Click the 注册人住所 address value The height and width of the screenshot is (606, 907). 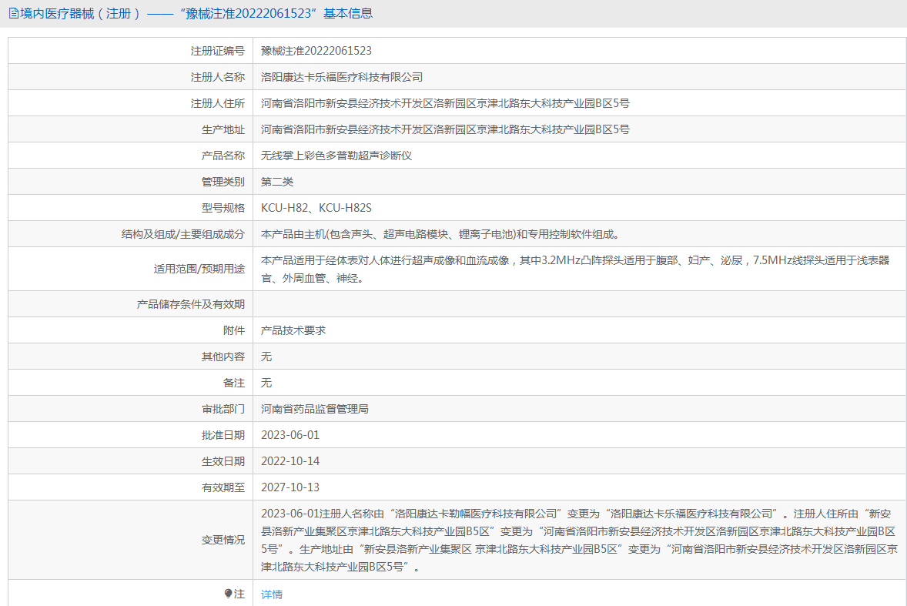(x=445, y=103)
